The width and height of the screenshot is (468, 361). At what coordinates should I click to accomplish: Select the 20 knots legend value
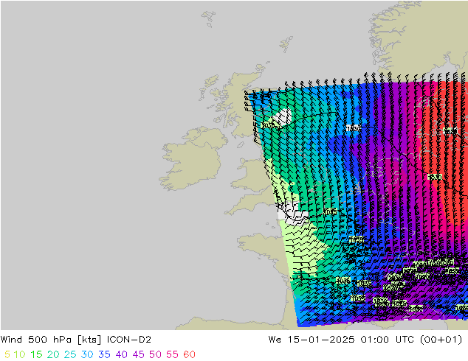click(53, 354)
